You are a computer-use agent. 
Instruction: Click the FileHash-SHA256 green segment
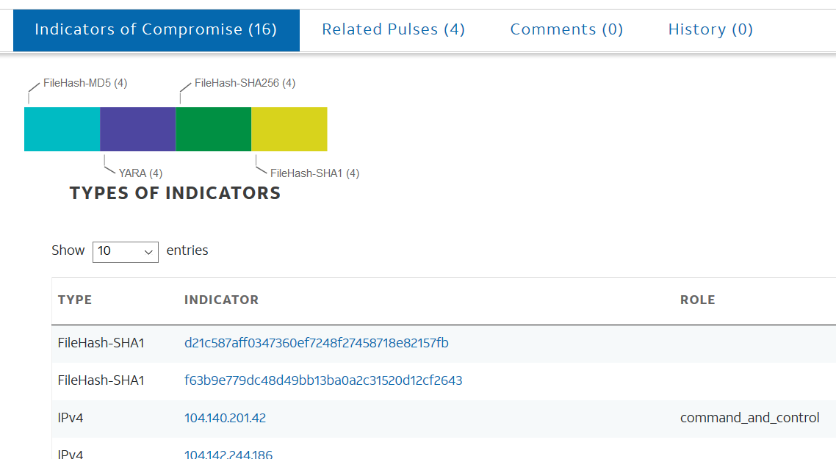[213, 129]
